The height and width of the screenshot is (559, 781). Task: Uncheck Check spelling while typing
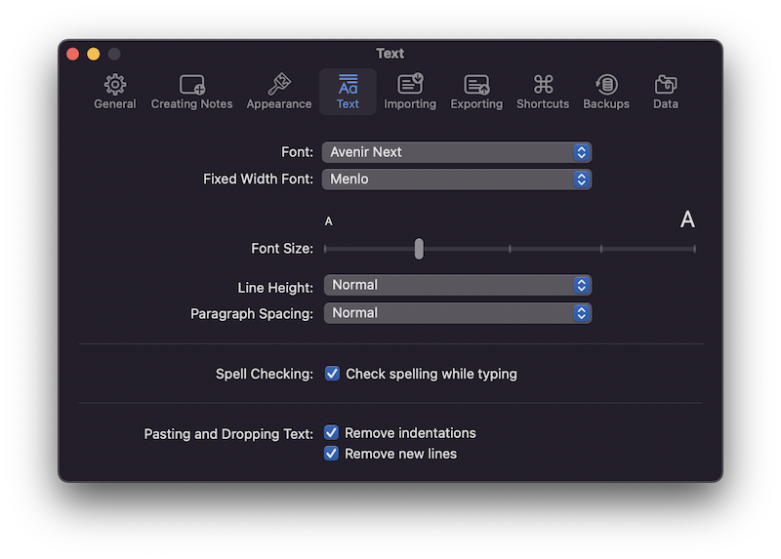[332, 374]
